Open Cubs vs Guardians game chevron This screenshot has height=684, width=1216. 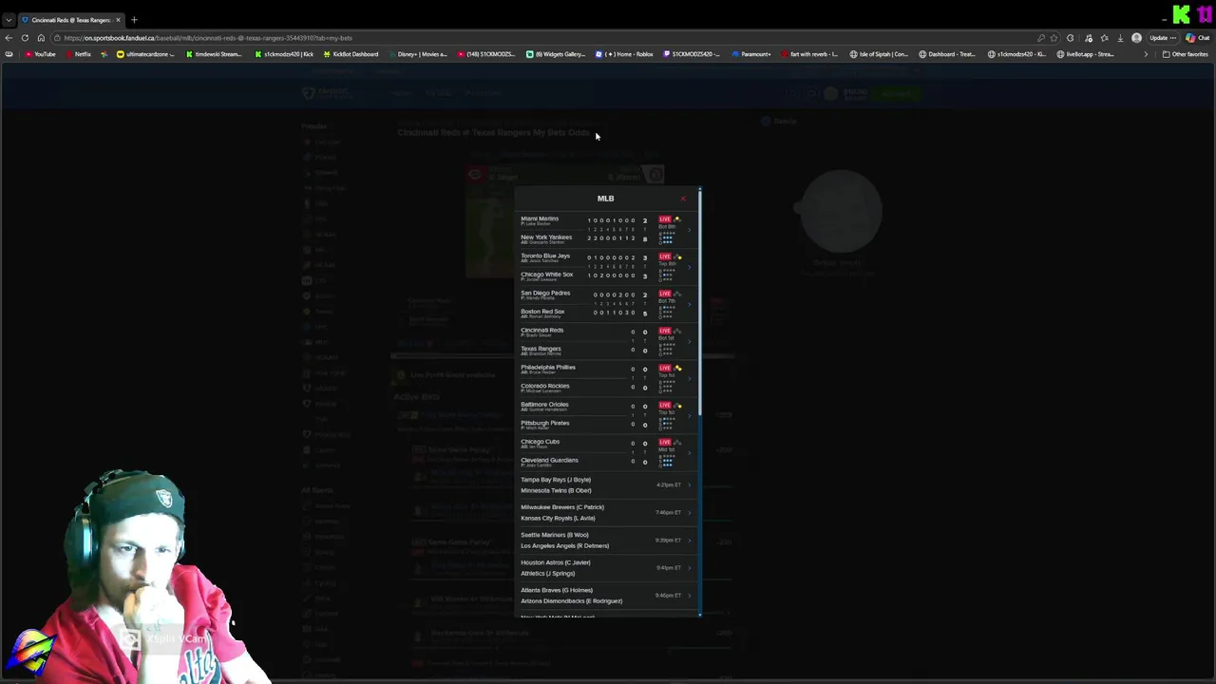click(690, 451)
